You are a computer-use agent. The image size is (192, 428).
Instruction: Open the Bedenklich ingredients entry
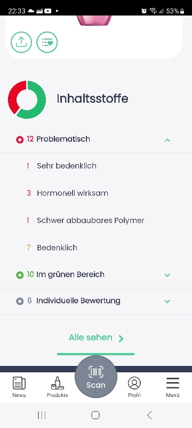click(x=96, y=248)
